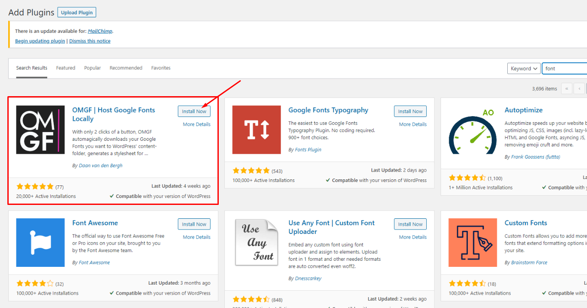Click the Custom Fonts orange pen icon
The height and width of the screenshot is (308, 587).
pyautogui.click(x=473, y=243)
